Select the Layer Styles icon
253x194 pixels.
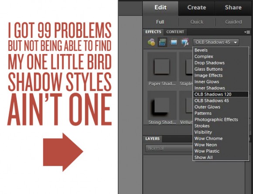click(162, 42)
